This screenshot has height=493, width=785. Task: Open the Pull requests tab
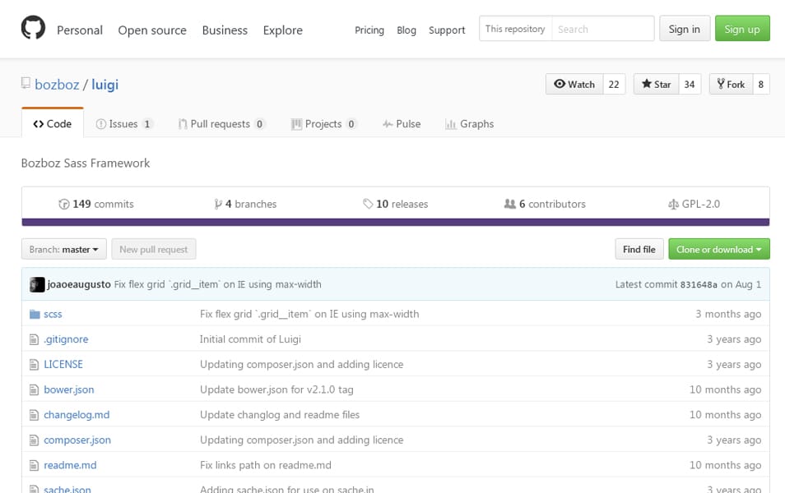click(x=221, y=124)
